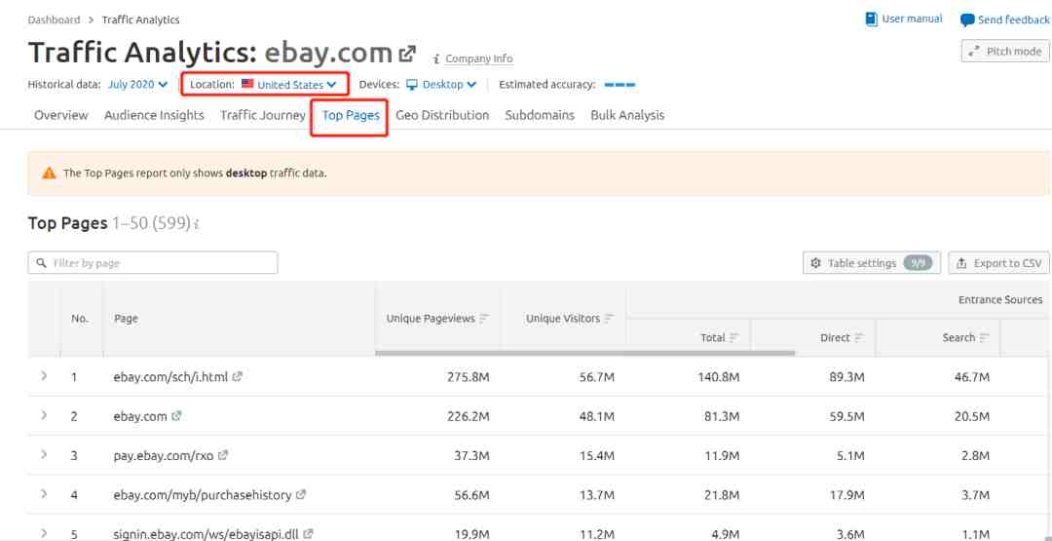Click the Send feedback speech bubble icon
The height and width of the screenshot is (541, 1052).
click(967, 20)
